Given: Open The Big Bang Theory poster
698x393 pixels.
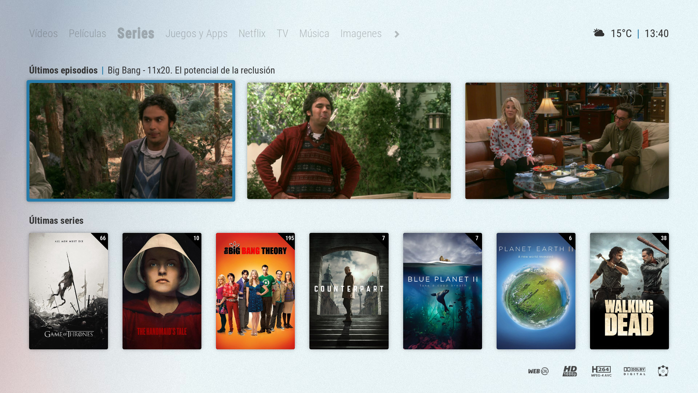Looking at the screenshot, I should point(255,291).
